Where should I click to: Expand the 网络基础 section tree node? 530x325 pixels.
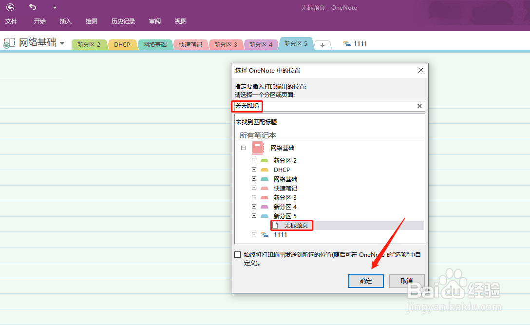click(x=254, y=178)
